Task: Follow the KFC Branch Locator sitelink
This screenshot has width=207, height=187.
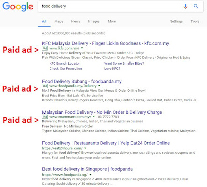Action: pyautogui.click(x=65, y=63)
